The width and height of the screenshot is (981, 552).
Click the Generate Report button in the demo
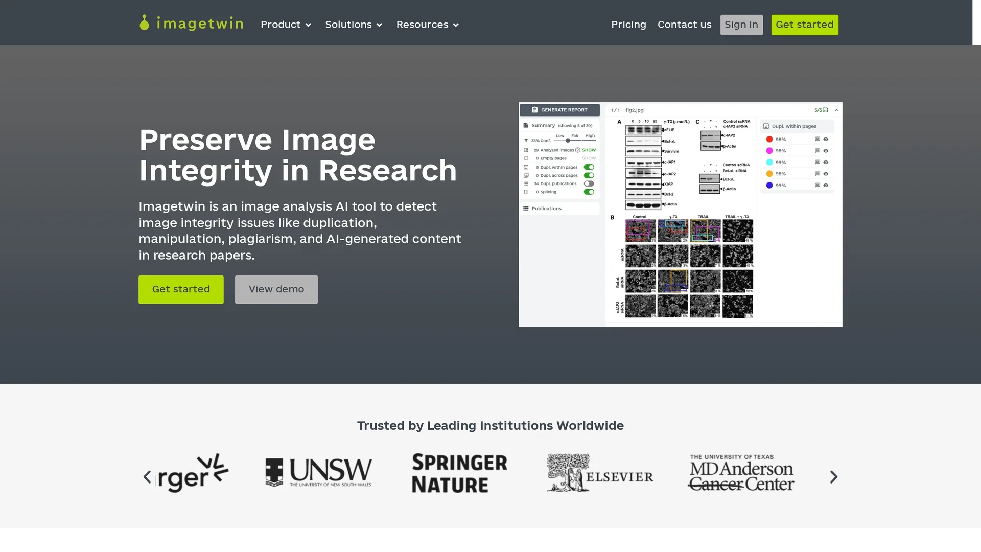point(559,110)
